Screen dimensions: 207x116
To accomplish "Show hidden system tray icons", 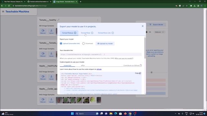I will pos(175,114).
